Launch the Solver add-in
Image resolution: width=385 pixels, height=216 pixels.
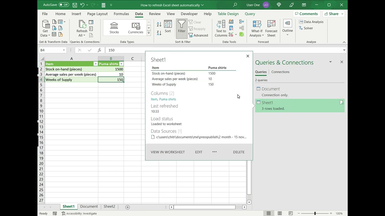point(306,28)
